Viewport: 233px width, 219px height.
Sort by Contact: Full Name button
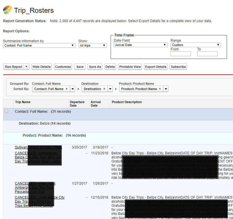(51, 89)
